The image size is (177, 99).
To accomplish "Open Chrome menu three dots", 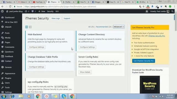I will [x=175, y=7].
